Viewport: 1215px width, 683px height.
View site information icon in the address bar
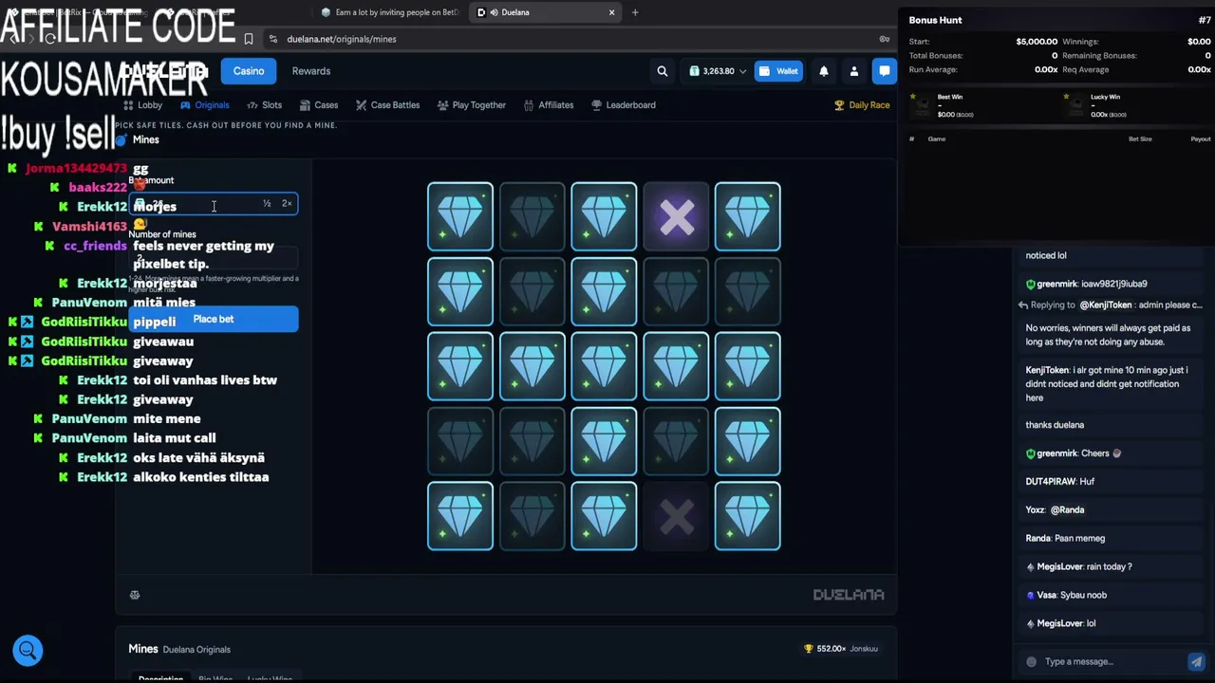[273, 39]
